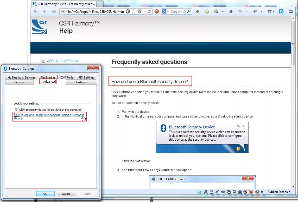298x202 pixels.
Task: Click the paintbrush status bar icon
Action: (x=217, y=192)
